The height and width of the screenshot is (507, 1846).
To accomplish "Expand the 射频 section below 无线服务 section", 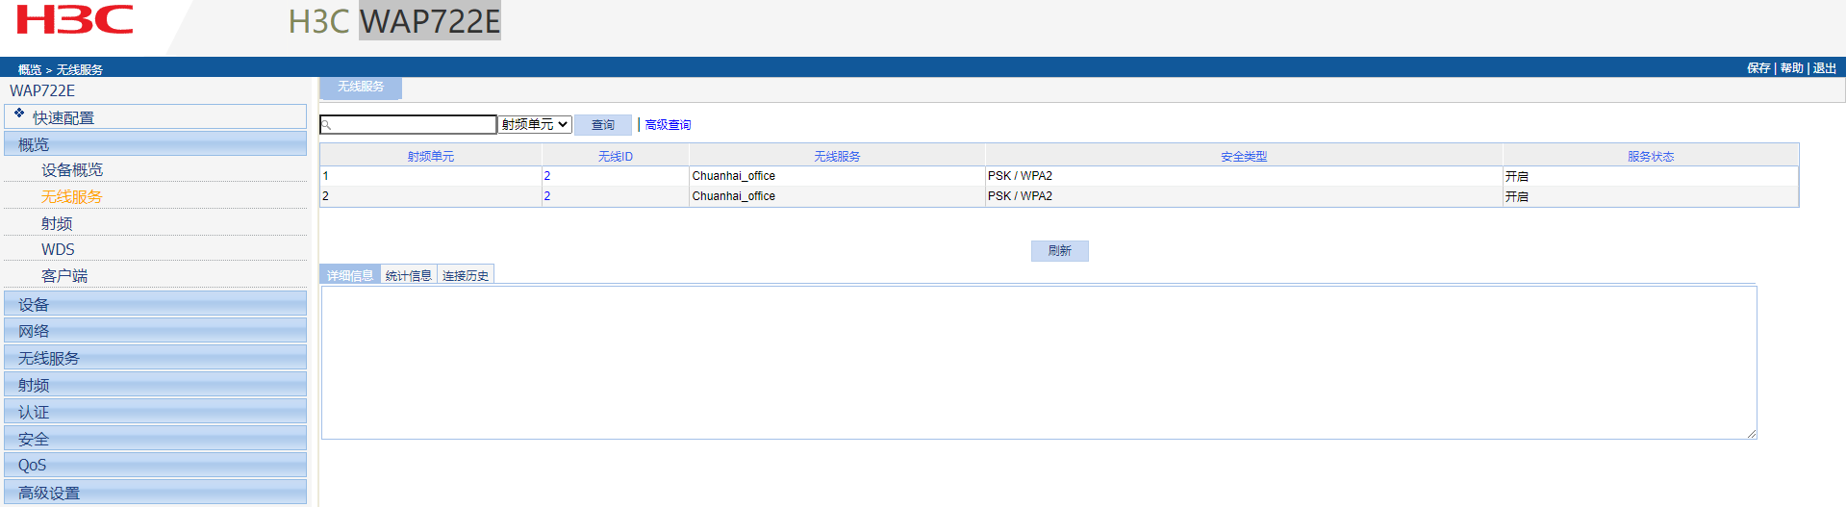I will pyautogui.click(x=156, y=385).
